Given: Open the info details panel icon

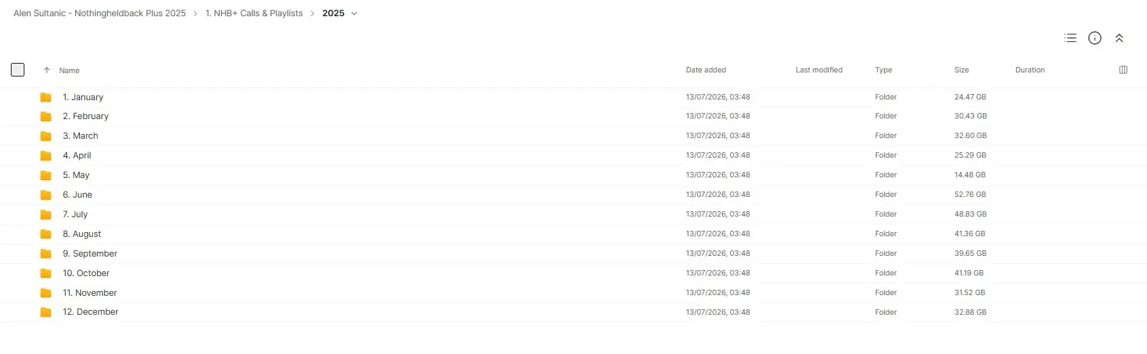Looking at the screenshot, I should 1095,38.
